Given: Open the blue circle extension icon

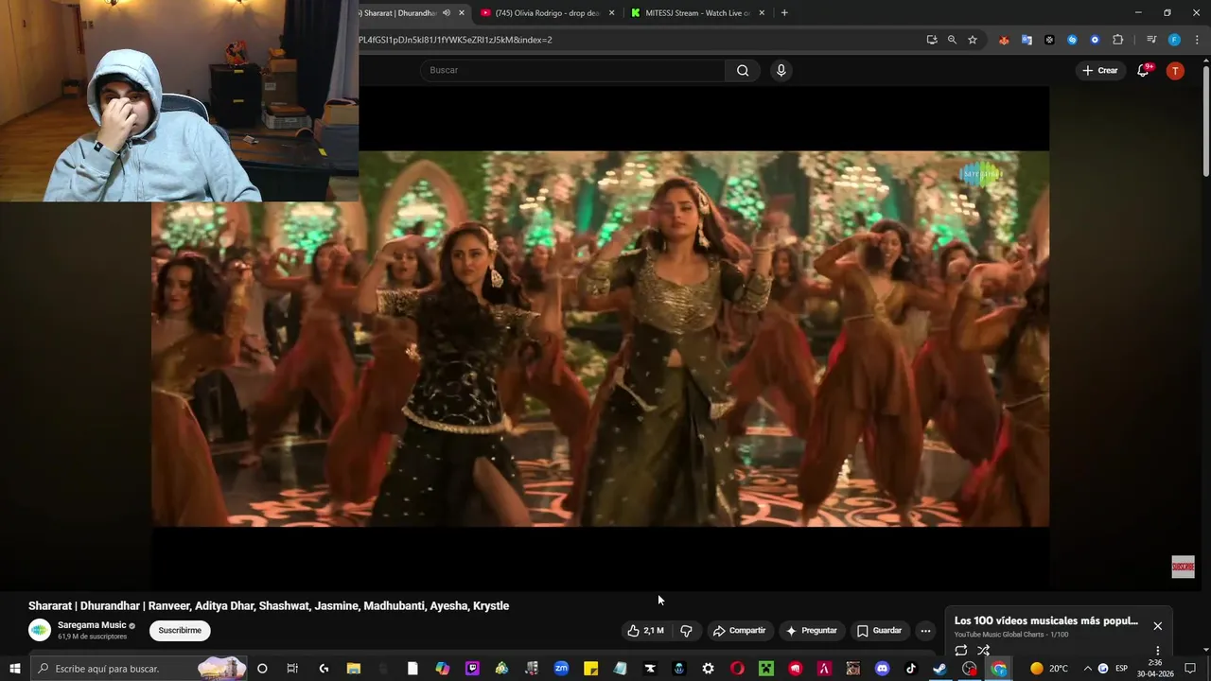Looking at the screenshot, I should point(1095,40).
